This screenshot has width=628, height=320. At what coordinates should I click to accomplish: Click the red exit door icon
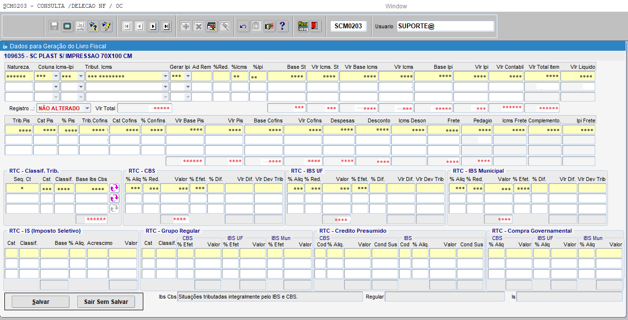click(x=315, y=26)
